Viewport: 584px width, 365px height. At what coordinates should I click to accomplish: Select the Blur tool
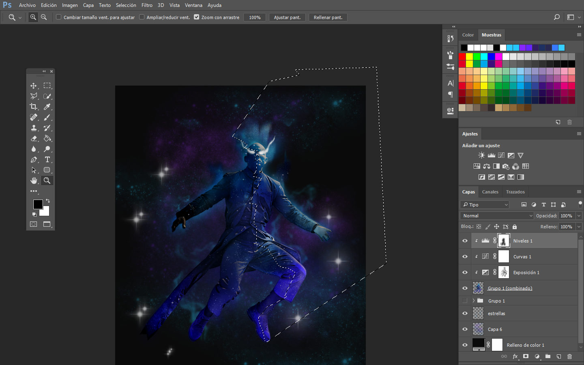click(x=34, y=149)
